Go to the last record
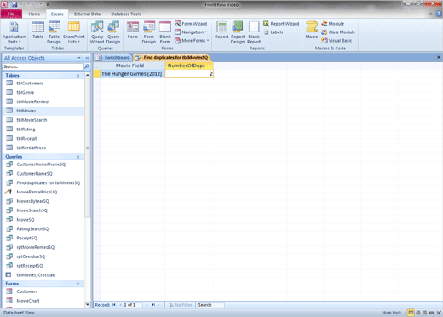 153,305
